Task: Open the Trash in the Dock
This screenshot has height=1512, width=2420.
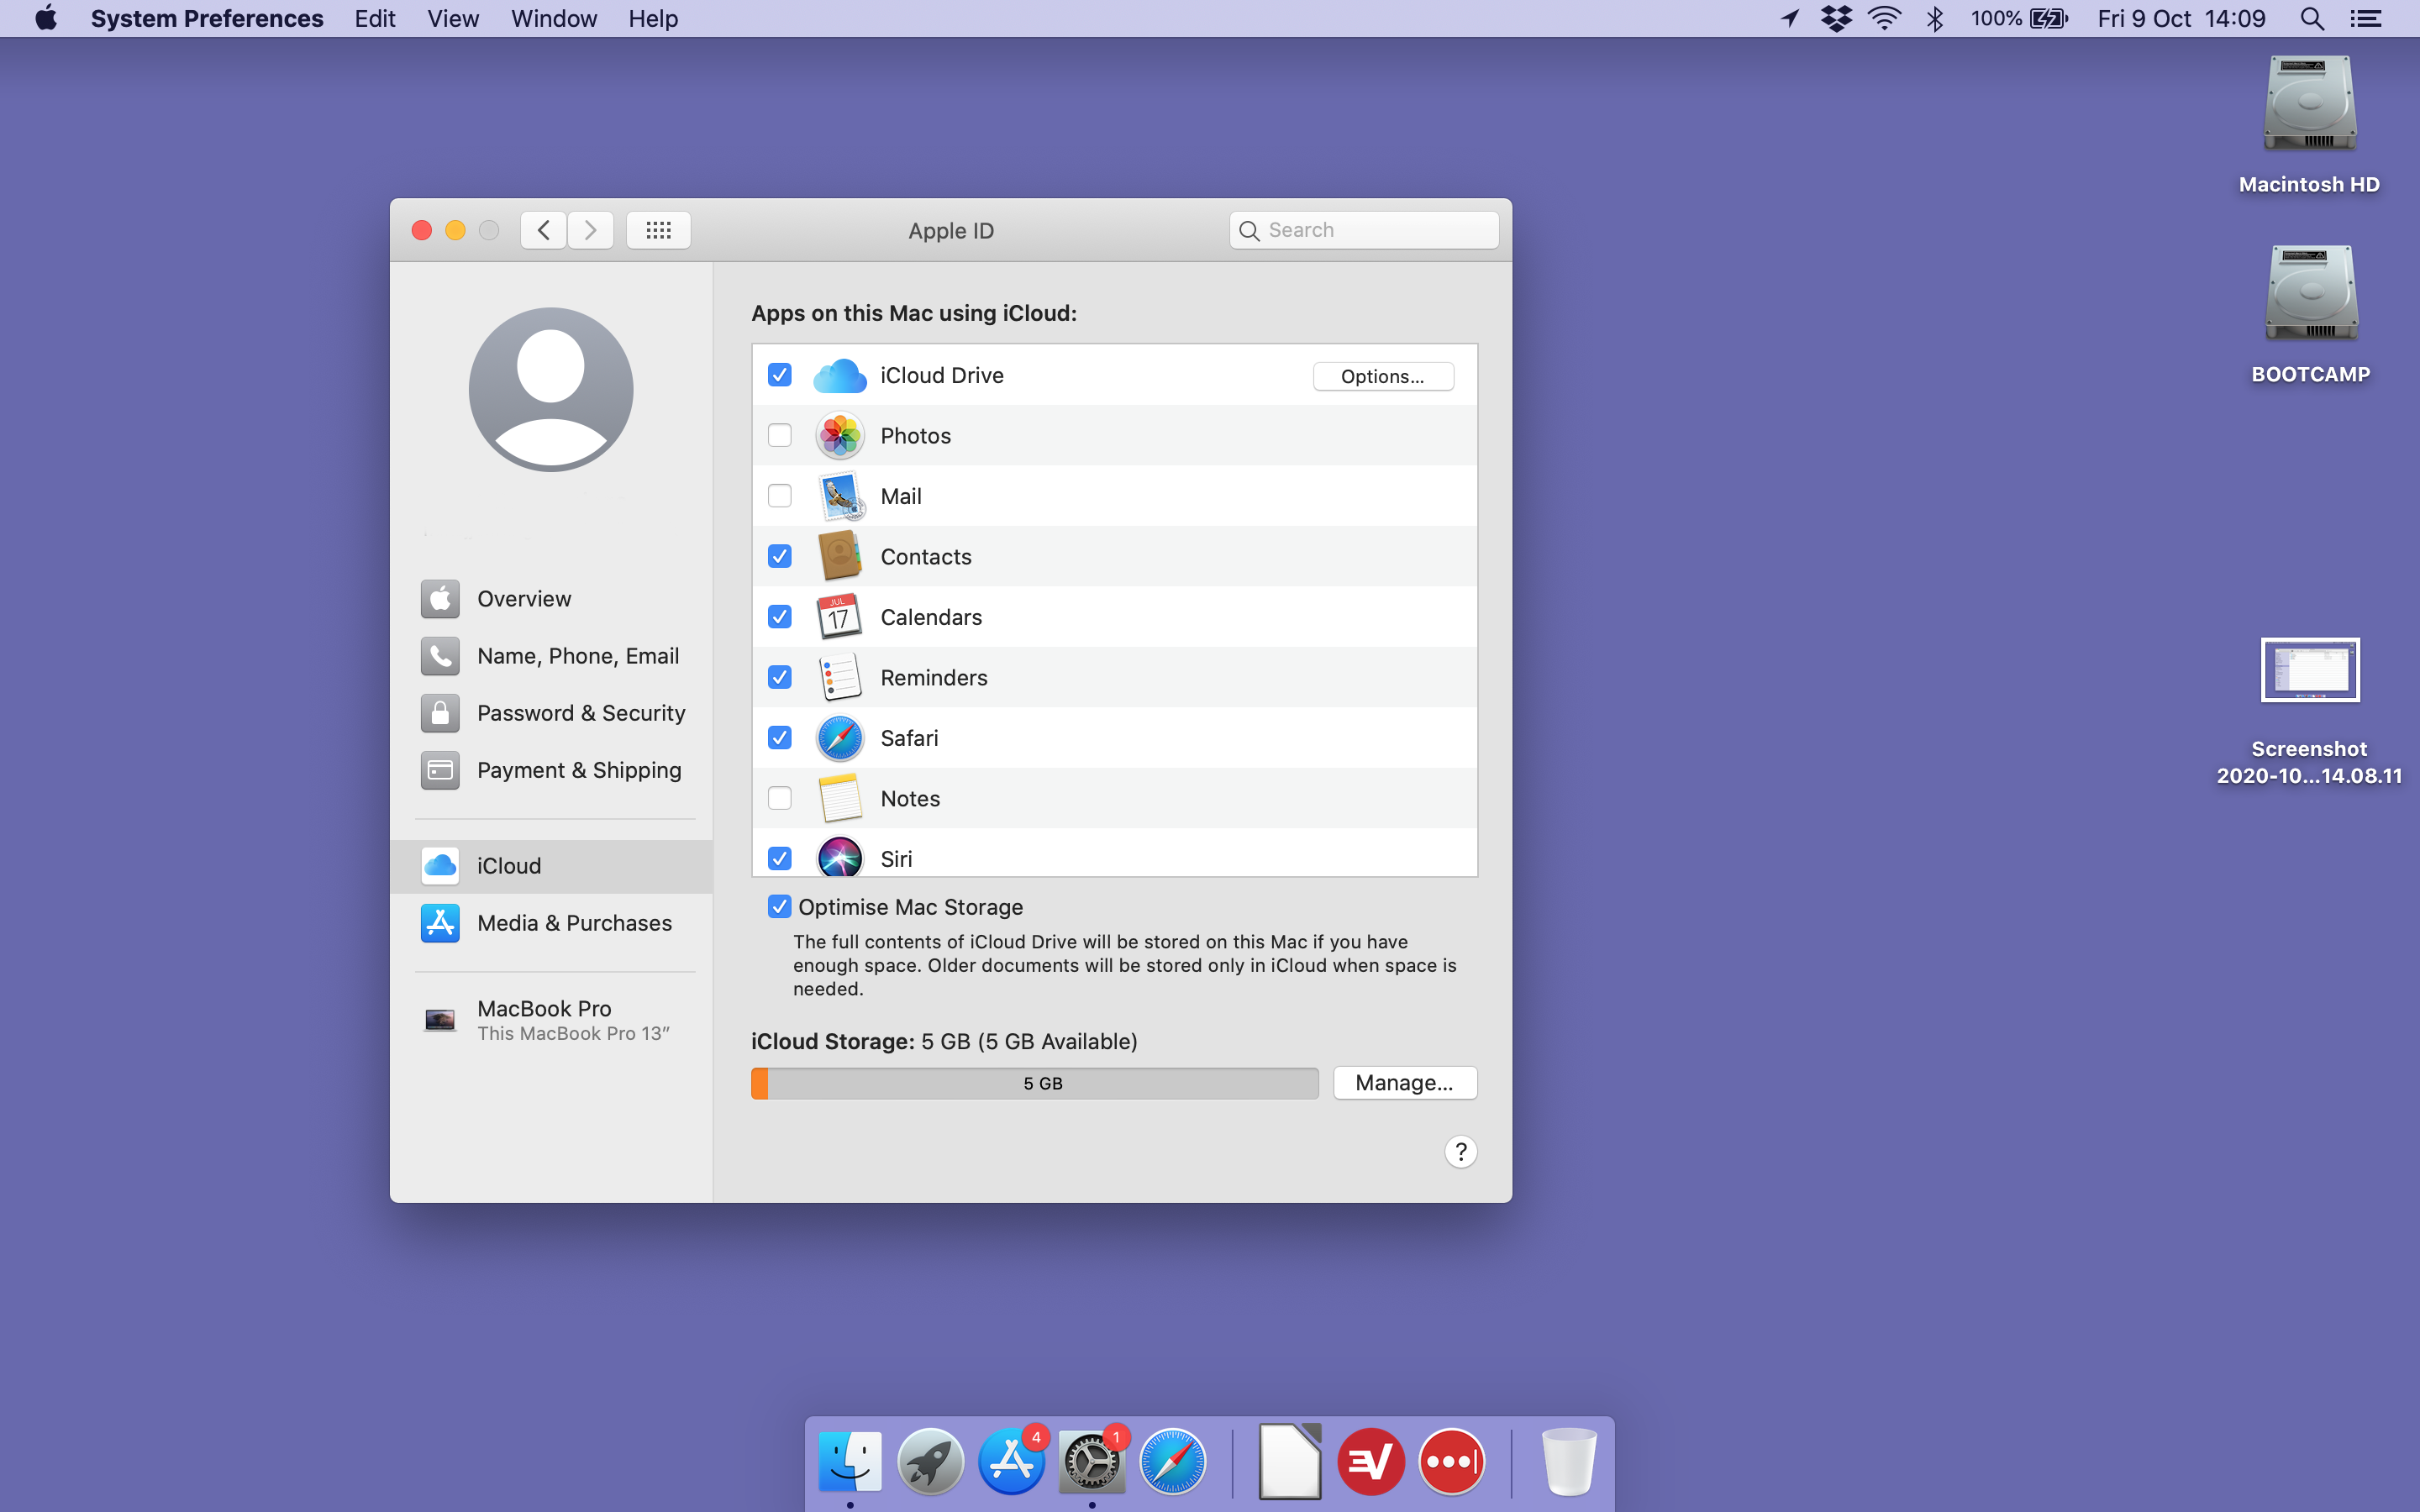Action: coord(1569,1461)
